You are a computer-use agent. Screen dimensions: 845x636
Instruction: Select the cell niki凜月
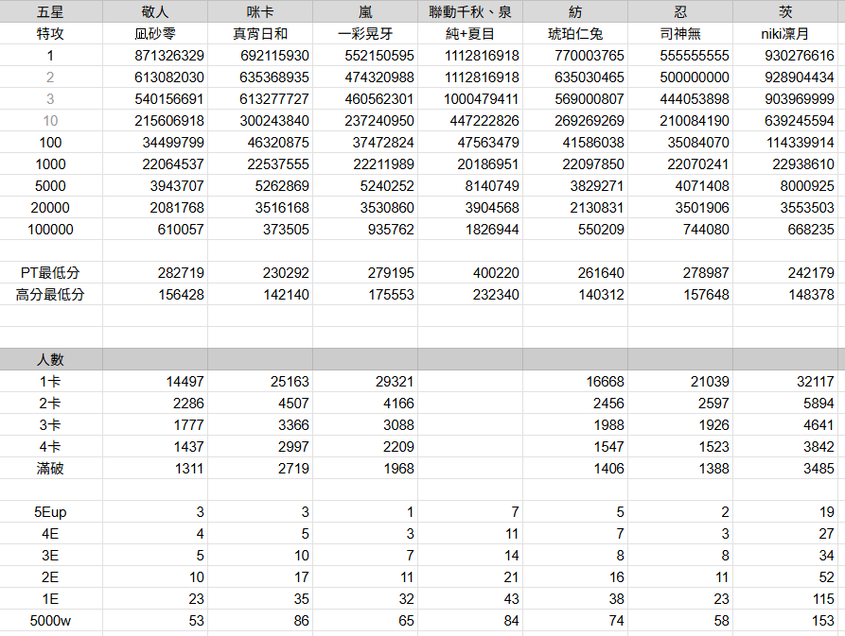(x=785, y=34)
